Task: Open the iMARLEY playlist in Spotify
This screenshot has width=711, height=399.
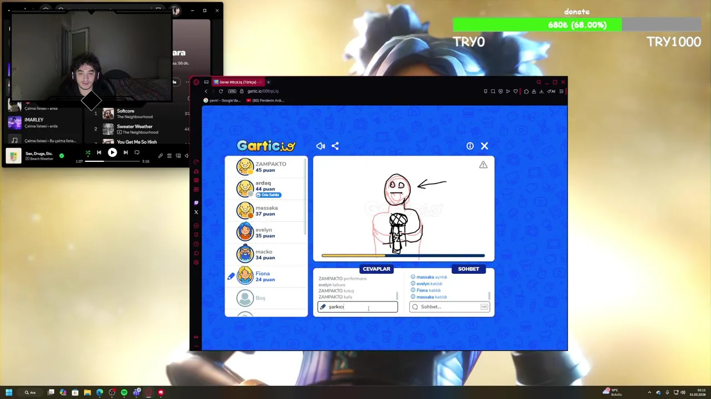Action: [x=43, y=122]
